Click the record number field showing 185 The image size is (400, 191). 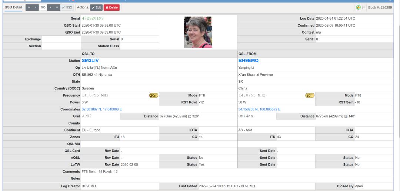click(x=43, y=7)
